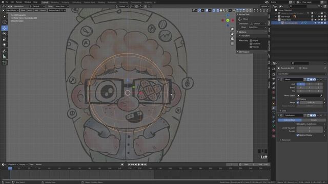
Task: Open the timeline Playback popover
Action: [13, 165]
